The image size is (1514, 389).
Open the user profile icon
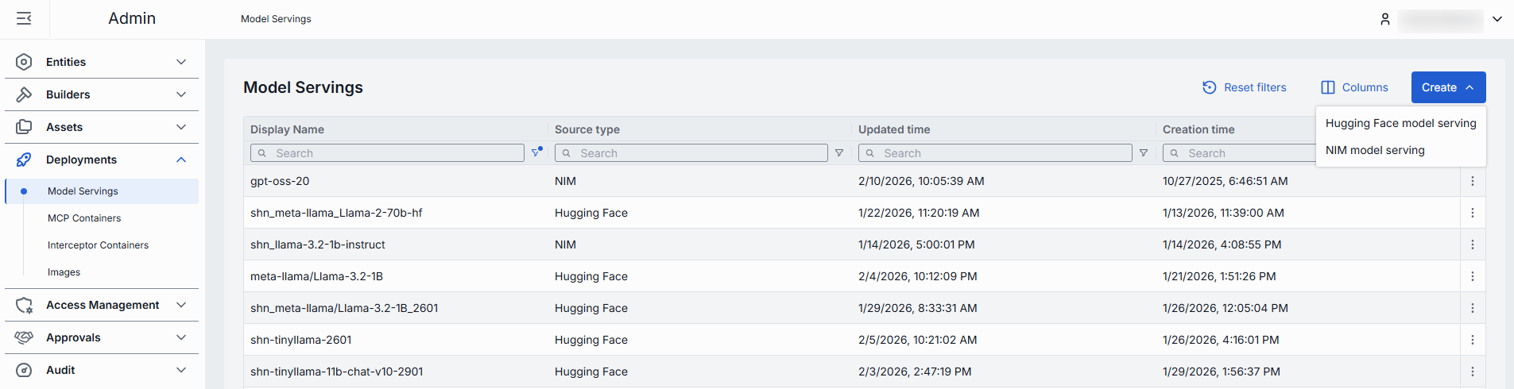tap(1384, 19)
